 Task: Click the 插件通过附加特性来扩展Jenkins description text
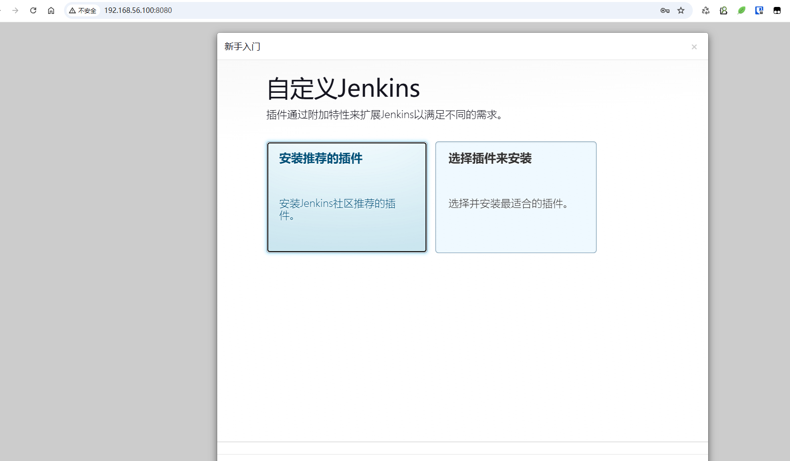[385, 115]
